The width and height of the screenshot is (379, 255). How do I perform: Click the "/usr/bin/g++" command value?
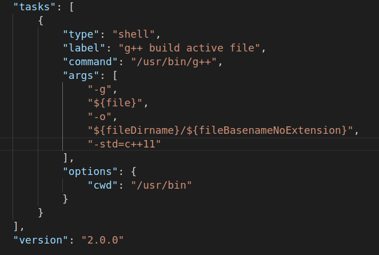pyautogui.click(x=174, y=62)
